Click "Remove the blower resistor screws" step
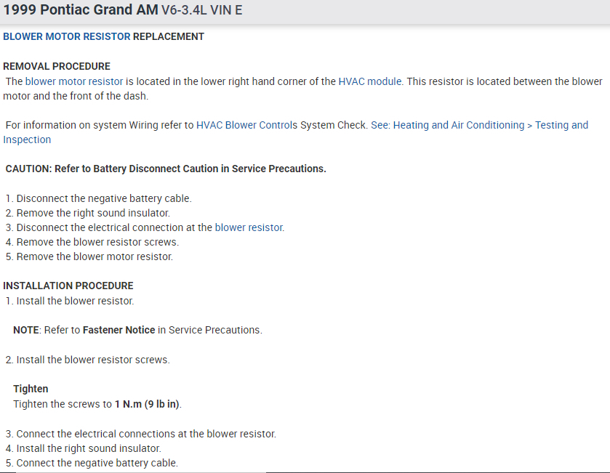610x473 pixels. [x=97, y=242]
